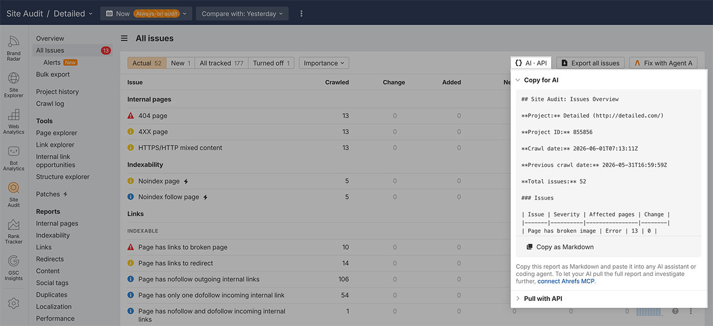Click the hamburger icon beside All issues heading

coord(125,38)
